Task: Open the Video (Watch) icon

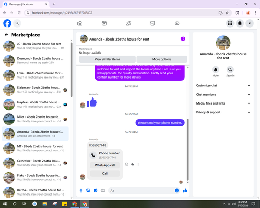Action: [104, 23]
